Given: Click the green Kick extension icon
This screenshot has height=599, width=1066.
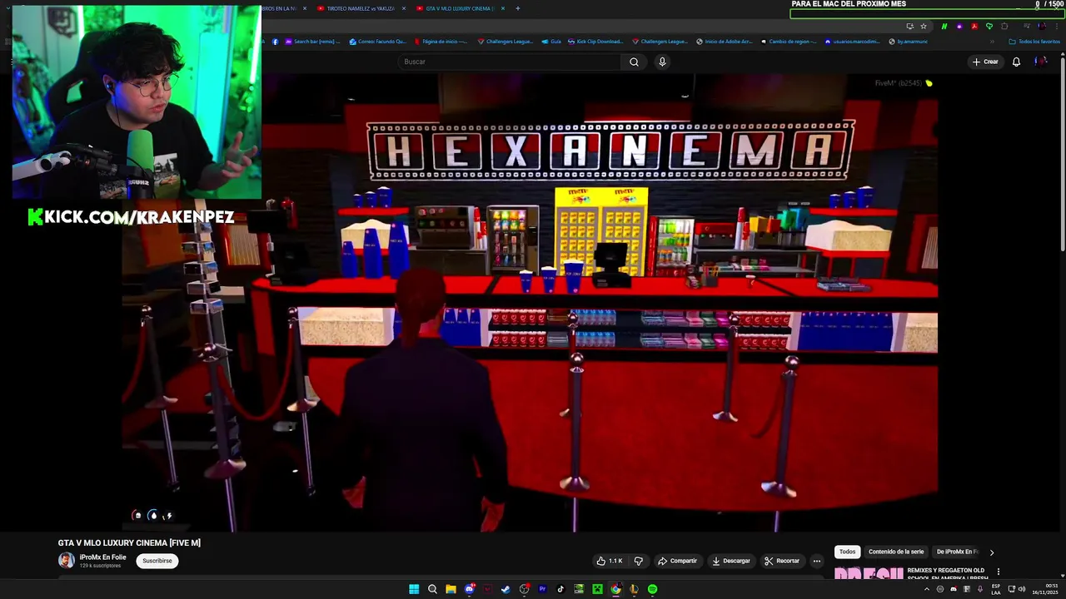Looking at the screenshot, I should (x=944, y=27).
